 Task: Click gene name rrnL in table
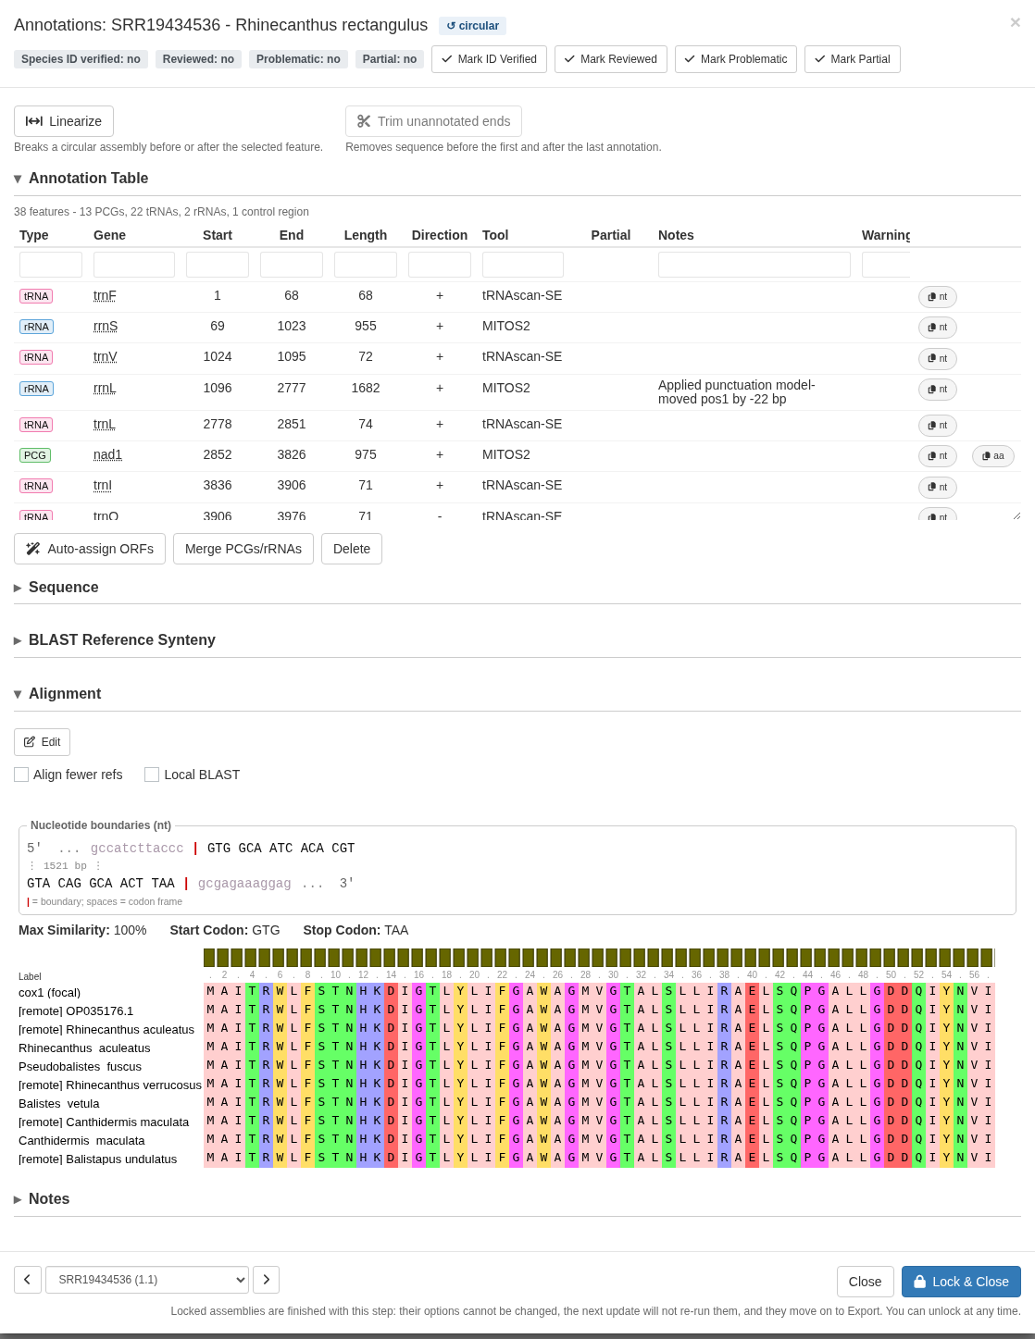105,388
